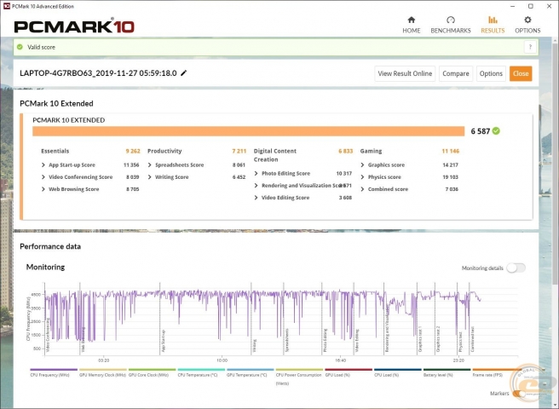
Task: Click the pencil icon to rename result
Action: click(x=183, y=73)
